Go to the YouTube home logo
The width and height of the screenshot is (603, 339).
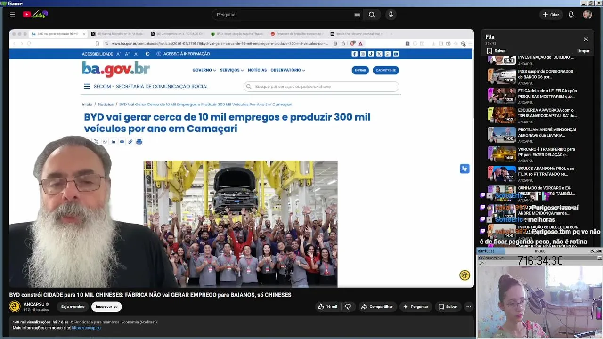35,15
